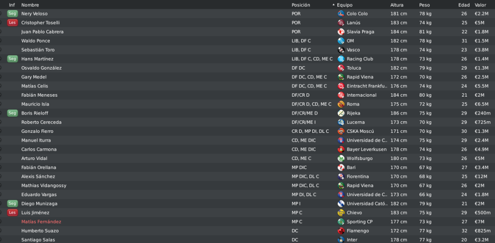495x243 pixels.
Task: Click the Chievo club crest icon
Action: pos(341,213)
